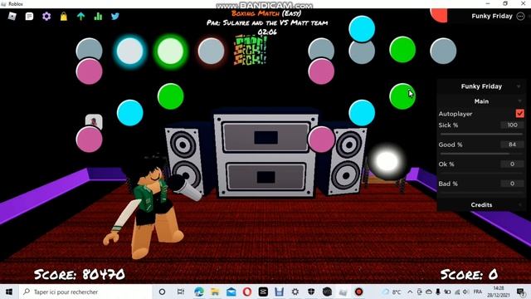Click the Boxing Match (Easy) song title
This screenshot has width=531, height=299.
tap(266, 13)
